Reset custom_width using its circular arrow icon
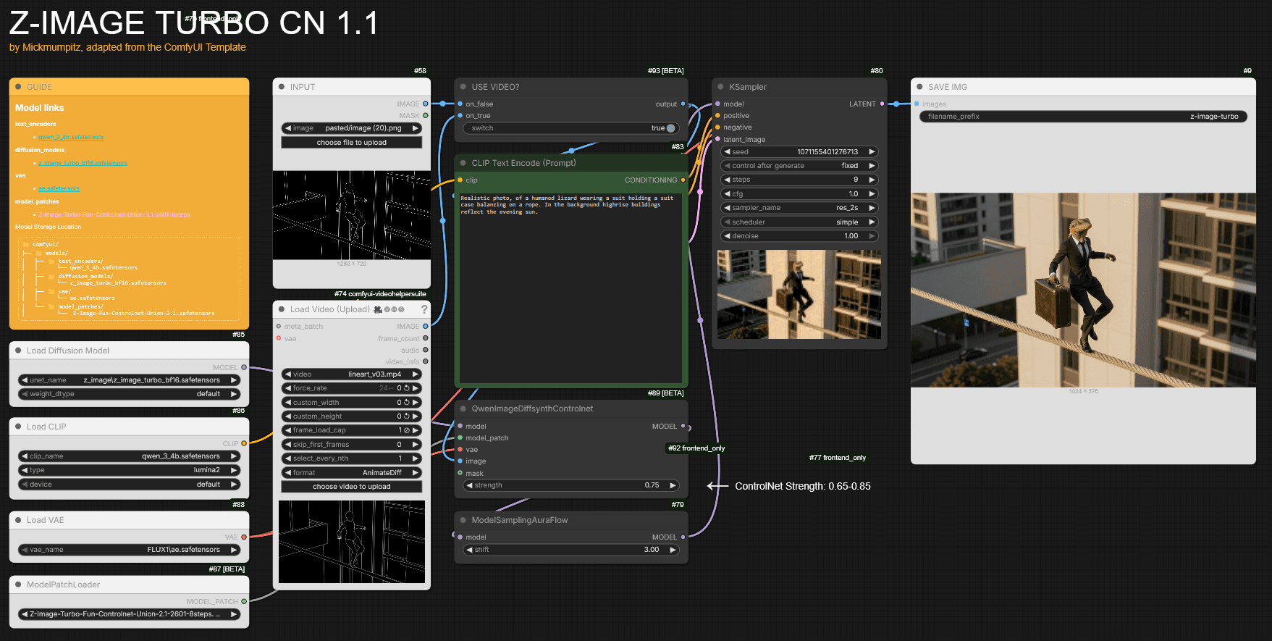 click(407, 403)
